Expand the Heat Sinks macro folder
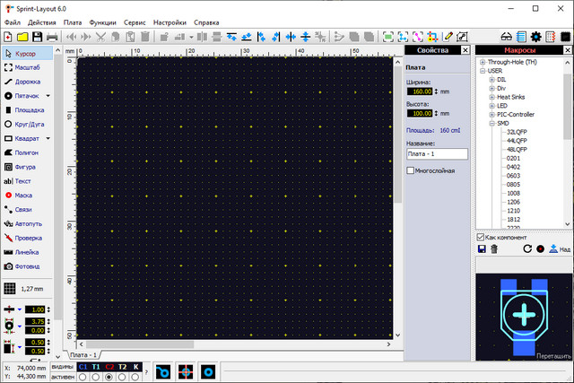Viewport: 574px width, 383px height. [491, 97]
